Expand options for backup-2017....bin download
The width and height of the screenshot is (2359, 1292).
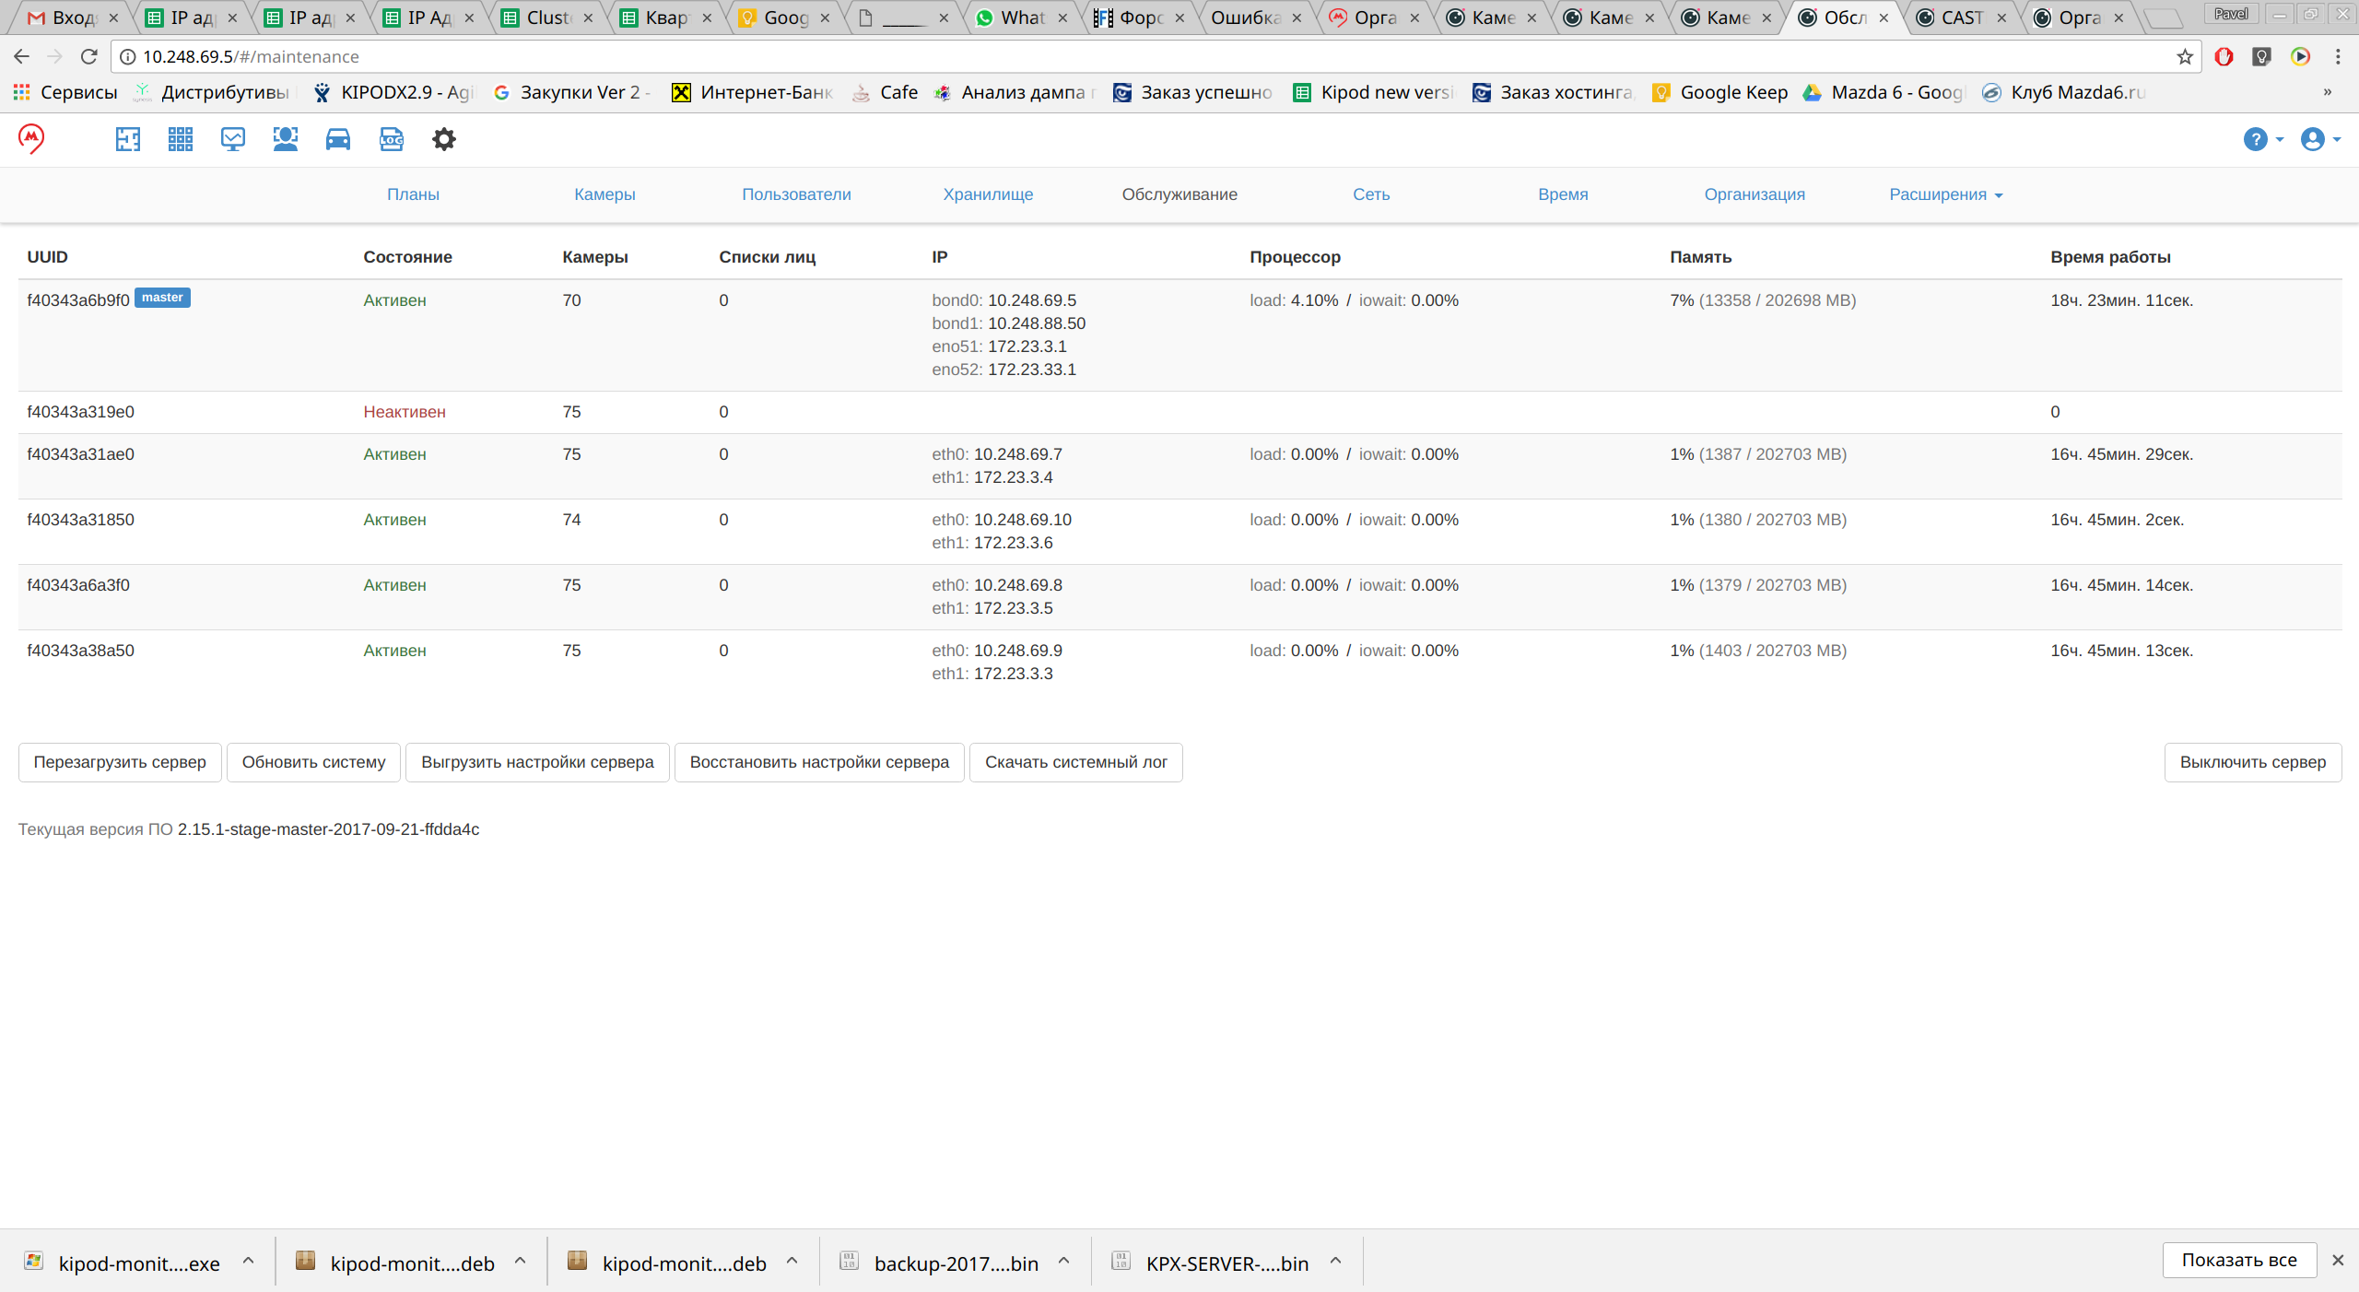[x=1063, y=1261]
